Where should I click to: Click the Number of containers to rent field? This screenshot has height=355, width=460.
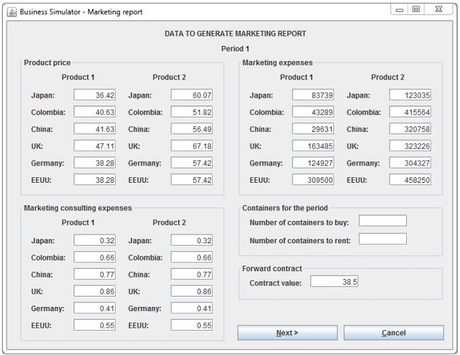pos(382,239)
